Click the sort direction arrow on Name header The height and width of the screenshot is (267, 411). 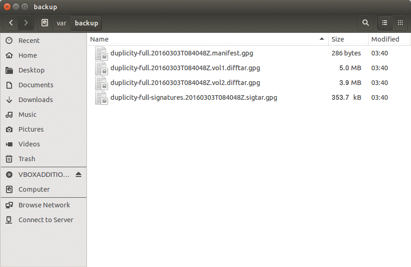point(322,39)
